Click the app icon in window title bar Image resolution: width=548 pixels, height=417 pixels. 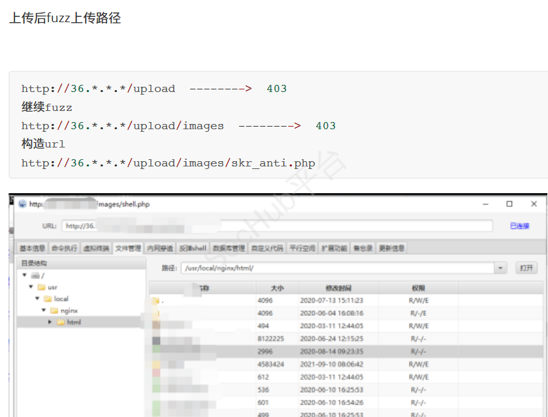pos(23,204)
